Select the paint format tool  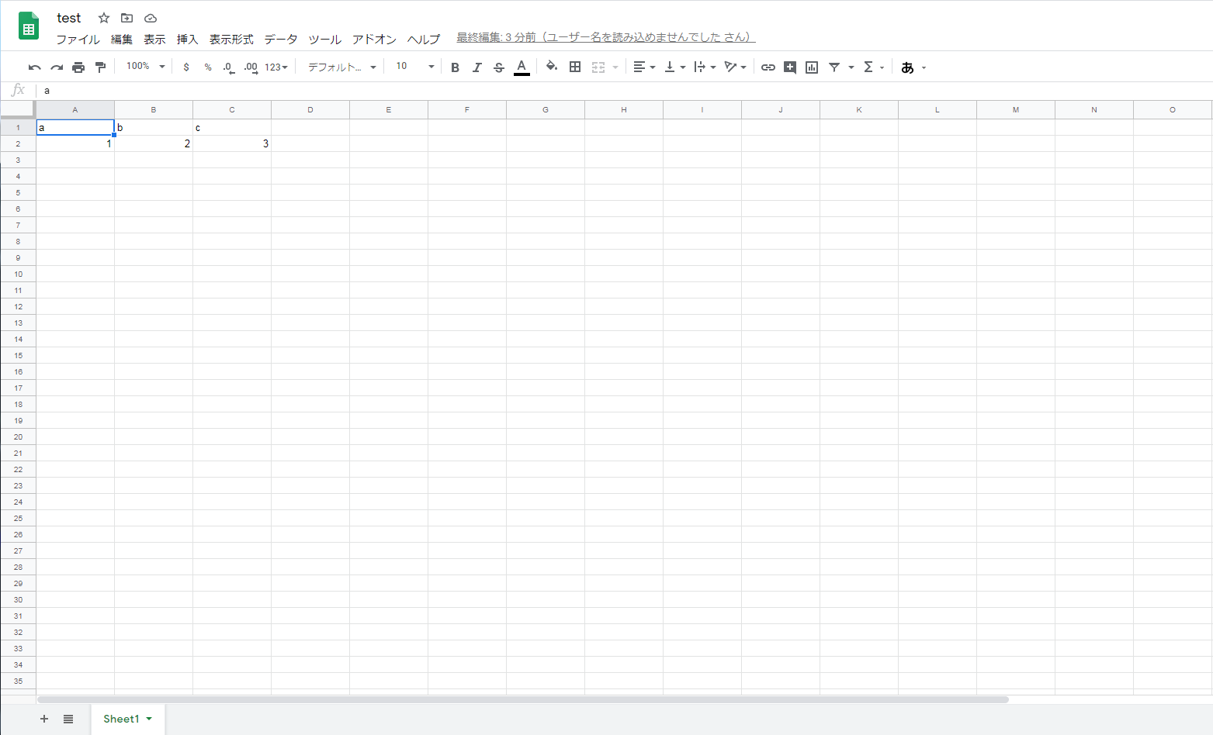click(100, 67)
